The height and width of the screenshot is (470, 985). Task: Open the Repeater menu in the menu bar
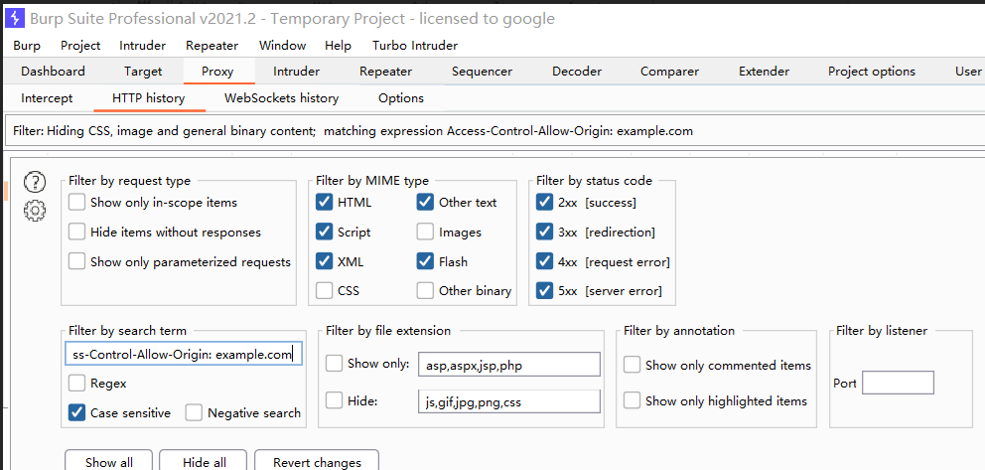(212, 46)
